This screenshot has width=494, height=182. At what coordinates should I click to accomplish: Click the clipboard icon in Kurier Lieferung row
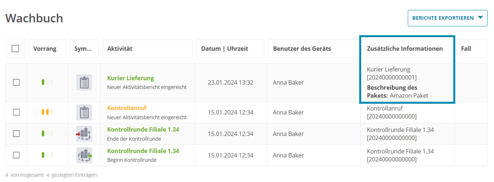[x=84, y=83]
